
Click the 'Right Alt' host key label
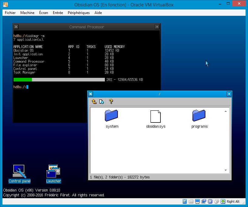click(x=233, y=202)
